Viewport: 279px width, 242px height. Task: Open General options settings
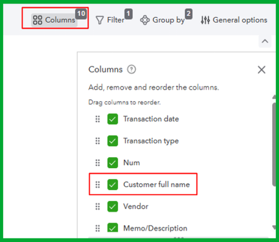pyautogui.click(x=234, y=20)
